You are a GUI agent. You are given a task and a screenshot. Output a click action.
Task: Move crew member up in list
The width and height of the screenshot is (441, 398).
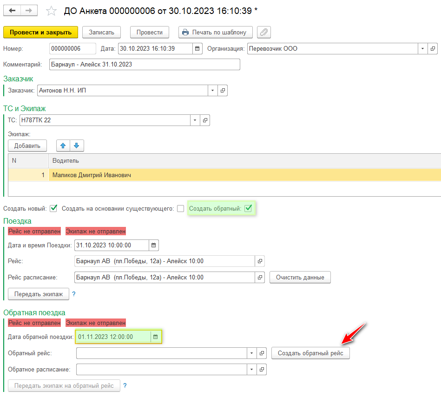click(63, 146)
